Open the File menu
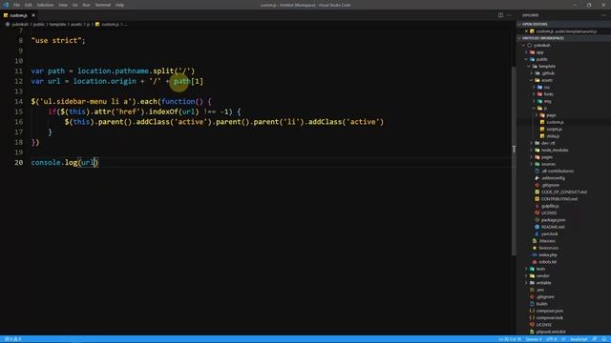This screenshot has width=611, height=343. pos(17,5)
